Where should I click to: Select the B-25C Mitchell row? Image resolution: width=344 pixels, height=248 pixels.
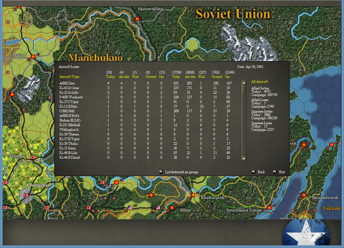point(146,125)
